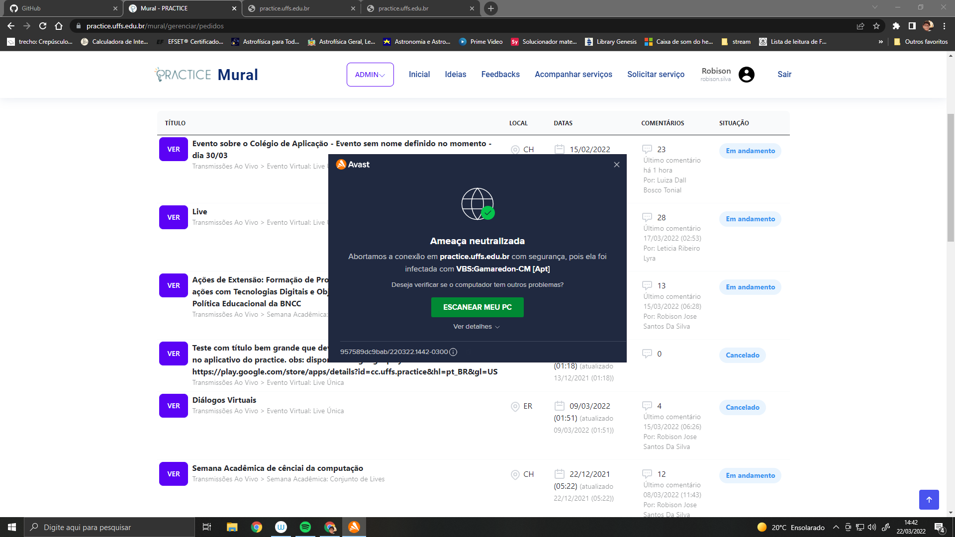This screenshot has width=955, height=537.
Task: Click the PRACTICE Mural logo
Action: coord(205,74)
